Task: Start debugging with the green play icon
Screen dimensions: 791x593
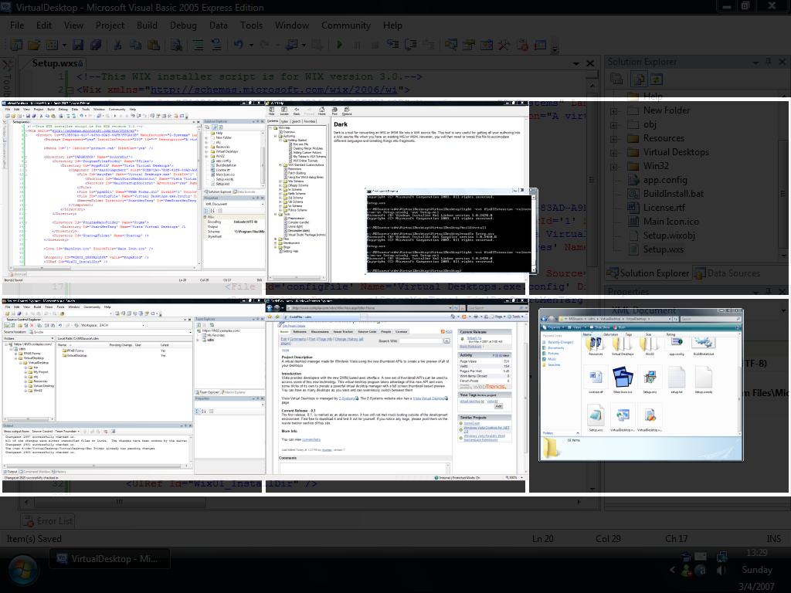Action: (x=339, y=45)
